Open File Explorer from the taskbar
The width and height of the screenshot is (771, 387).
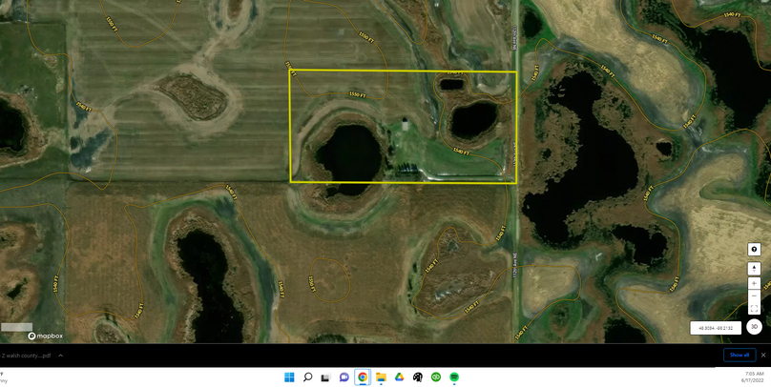pos(381,377)
